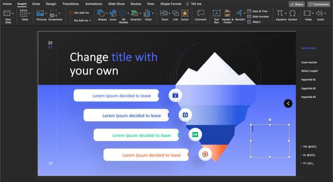The width and height of the screenshot is (333, 182).
Task: Open the Animations tab
Action: (94, 4)
